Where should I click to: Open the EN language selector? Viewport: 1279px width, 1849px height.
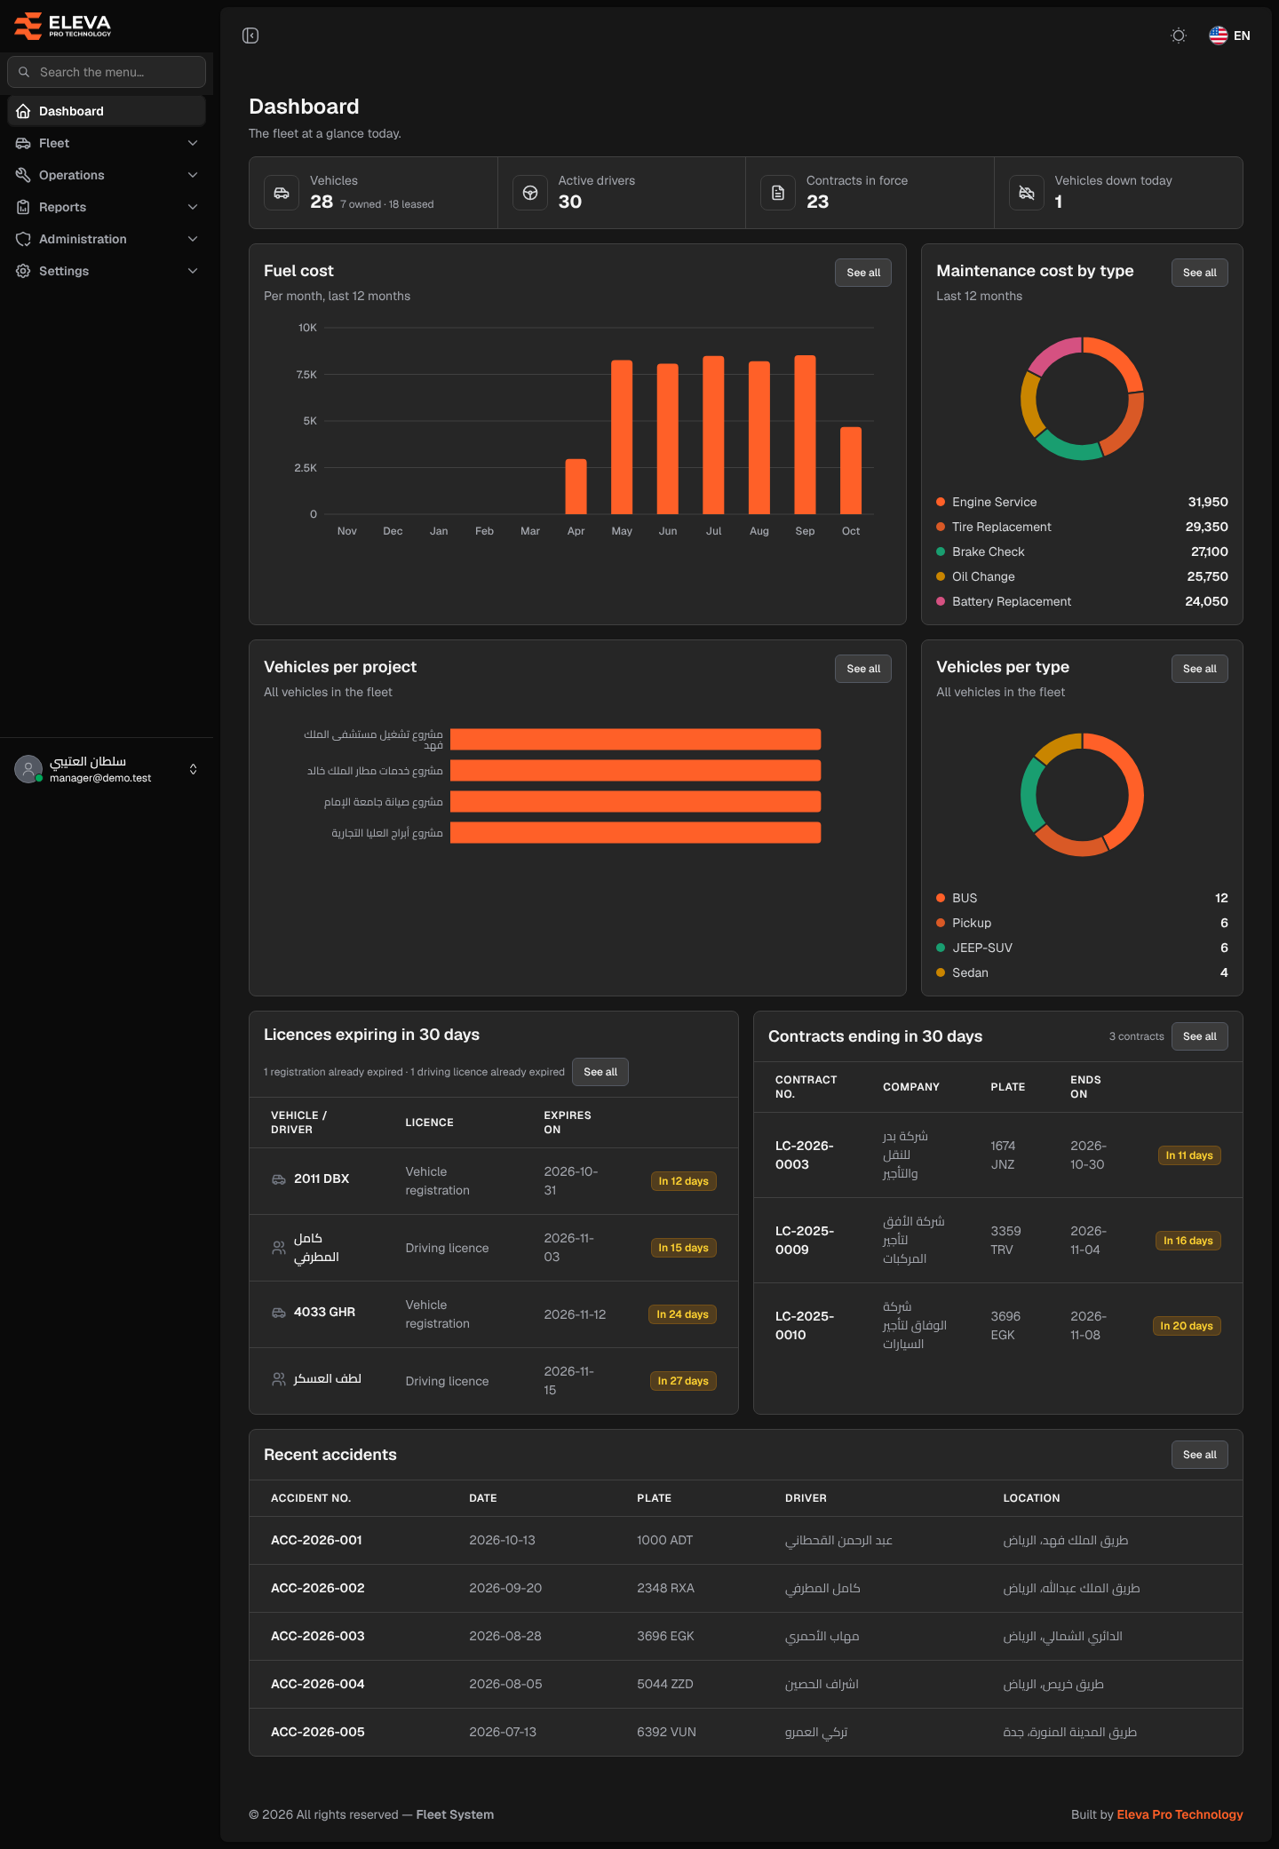pos(1230,36)
